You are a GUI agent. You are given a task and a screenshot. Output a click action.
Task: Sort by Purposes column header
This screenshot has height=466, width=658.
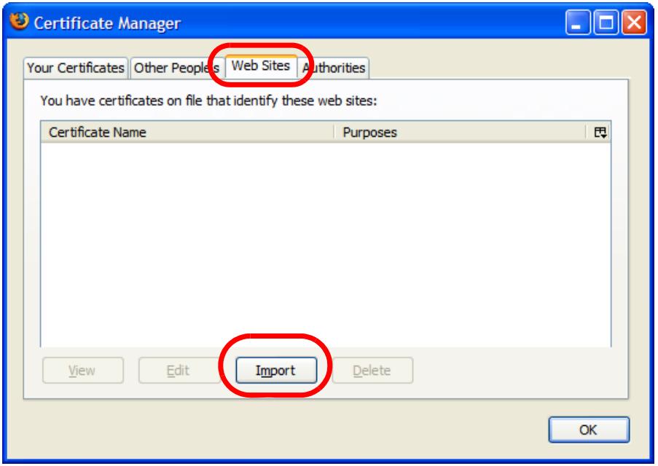coord(460,133)
